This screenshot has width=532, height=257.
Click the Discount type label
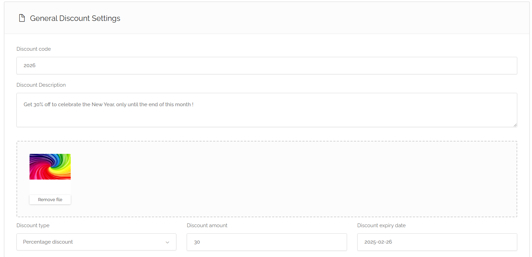point(33,225)
